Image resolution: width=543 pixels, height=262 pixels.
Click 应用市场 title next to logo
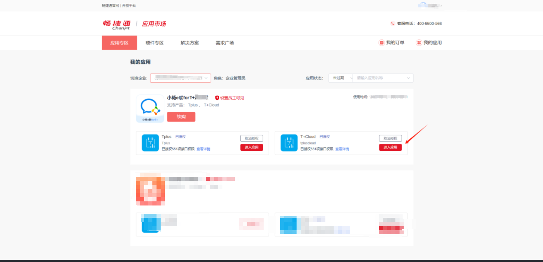point(154,24)
